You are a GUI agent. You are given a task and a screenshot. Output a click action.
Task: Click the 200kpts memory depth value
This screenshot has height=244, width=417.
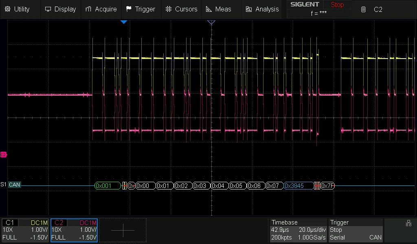pos(281,237)
